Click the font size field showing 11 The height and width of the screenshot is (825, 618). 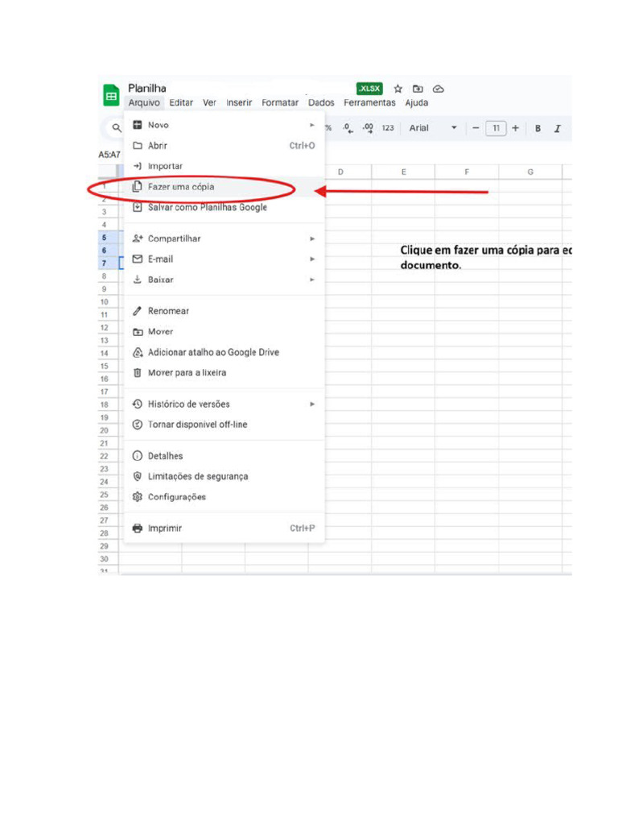click(496, 128)
